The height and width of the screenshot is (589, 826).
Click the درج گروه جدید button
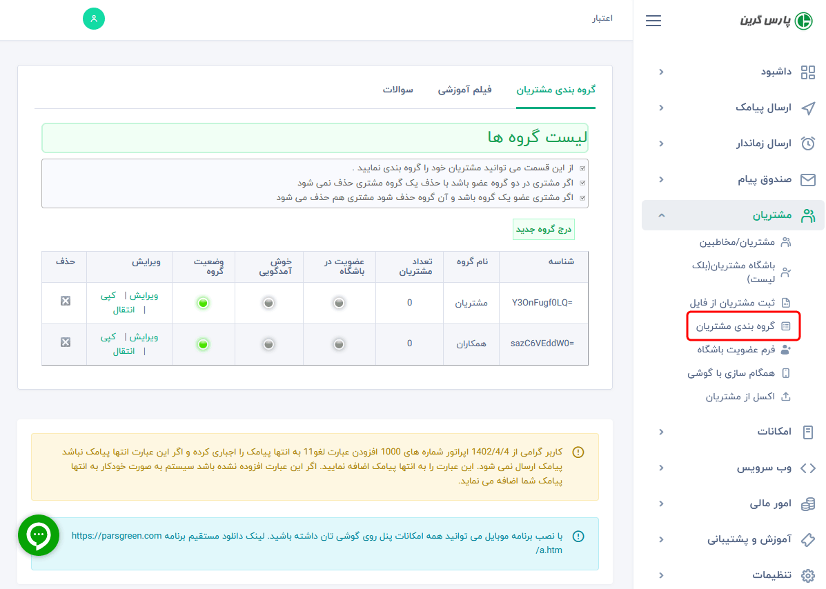543,228
